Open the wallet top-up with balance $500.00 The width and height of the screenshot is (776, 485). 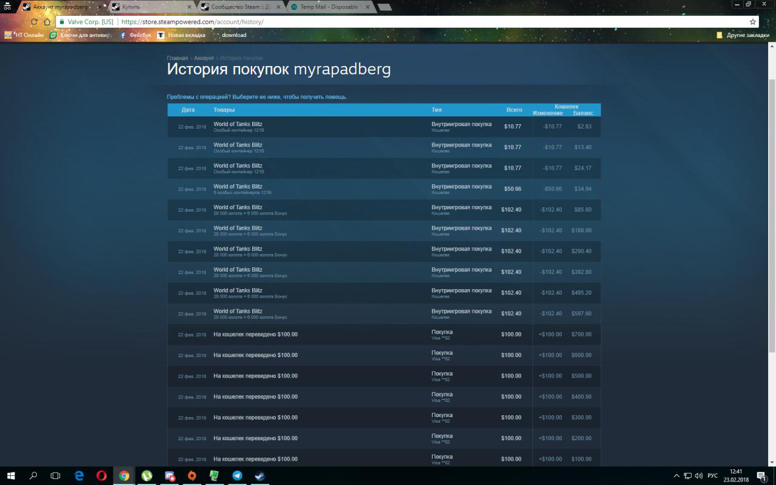pyautogui.click(x=384, y=376)
